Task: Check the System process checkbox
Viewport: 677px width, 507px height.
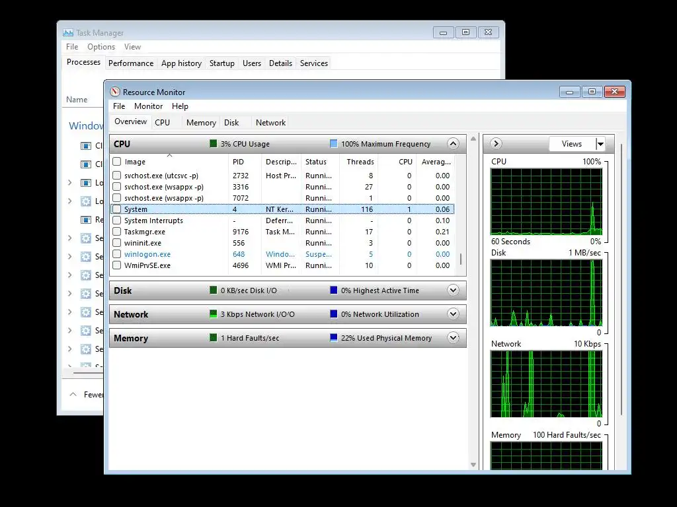Action: click(x=116, y=209)
